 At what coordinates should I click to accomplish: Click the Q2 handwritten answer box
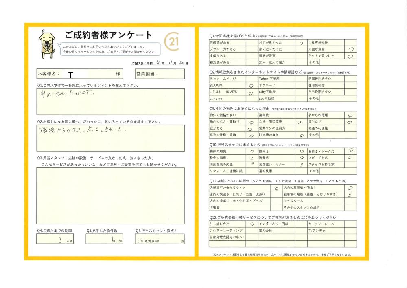111,138
